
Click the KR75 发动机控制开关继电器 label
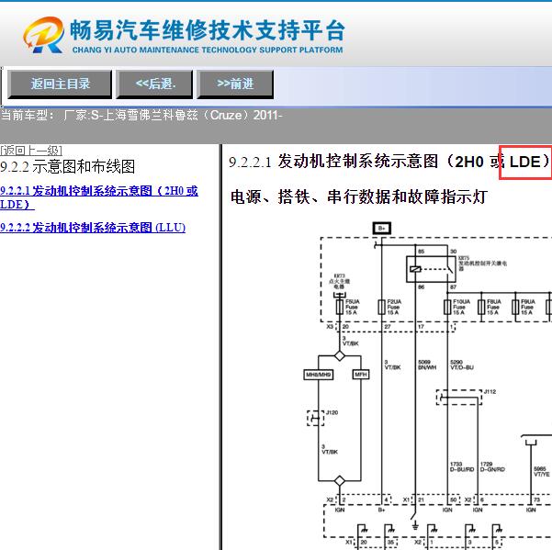coord(482,263)
